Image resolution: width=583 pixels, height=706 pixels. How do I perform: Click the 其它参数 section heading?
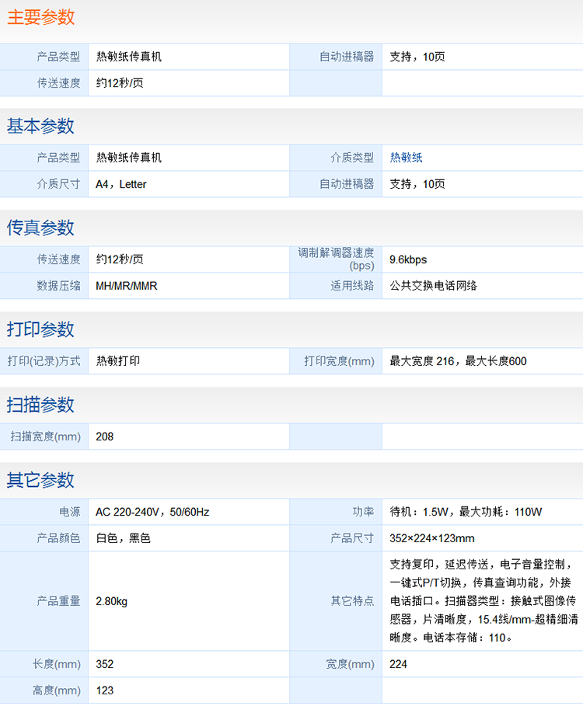coord(41,480)
